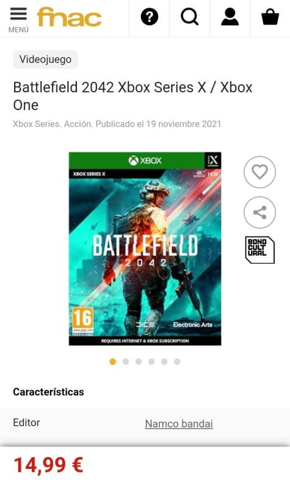Open the shopping basket icon
Viewport: 290px width, 483px height.
[270, 17]
